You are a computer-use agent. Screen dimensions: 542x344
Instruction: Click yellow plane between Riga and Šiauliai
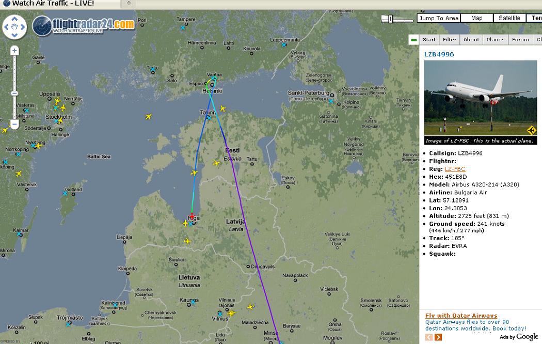pyautogui.click(x=187, y=241)
